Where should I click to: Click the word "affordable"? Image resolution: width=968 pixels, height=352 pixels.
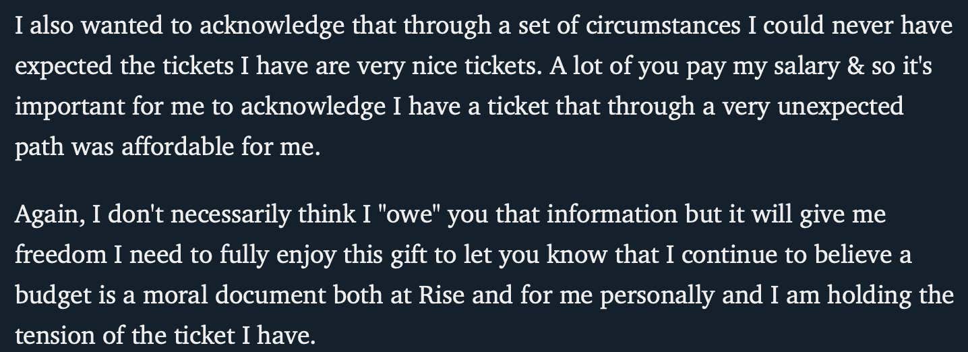(177, 147)
